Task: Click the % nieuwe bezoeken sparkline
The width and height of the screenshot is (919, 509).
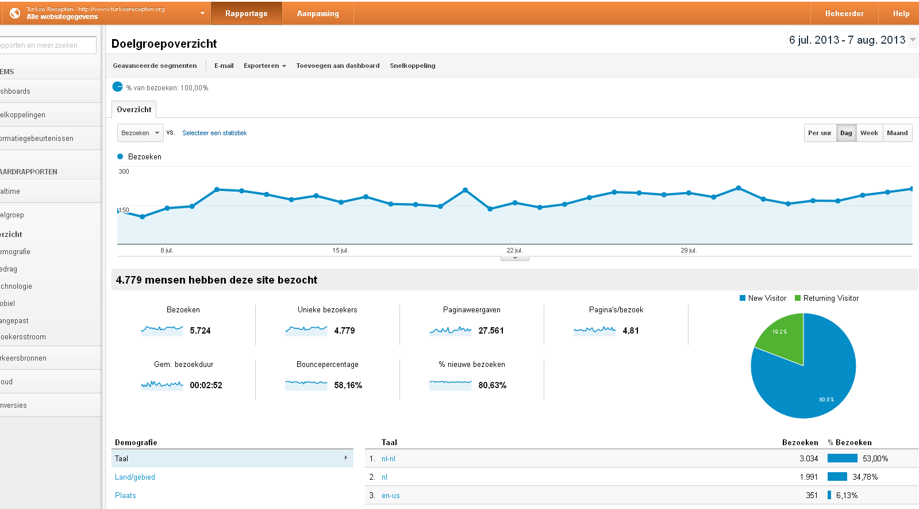Action: click(x=451, y=385)
